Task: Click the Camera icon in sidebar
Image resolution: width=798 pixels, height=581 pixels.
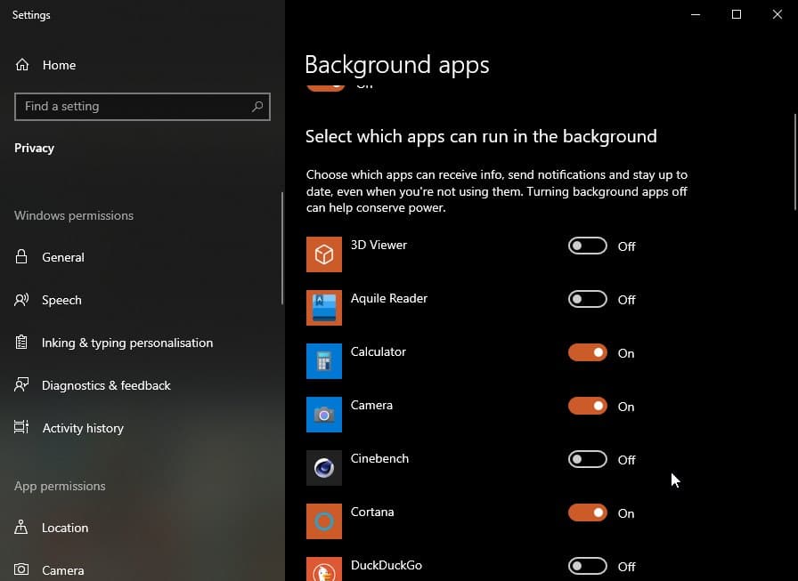Action: click(21, 569)
